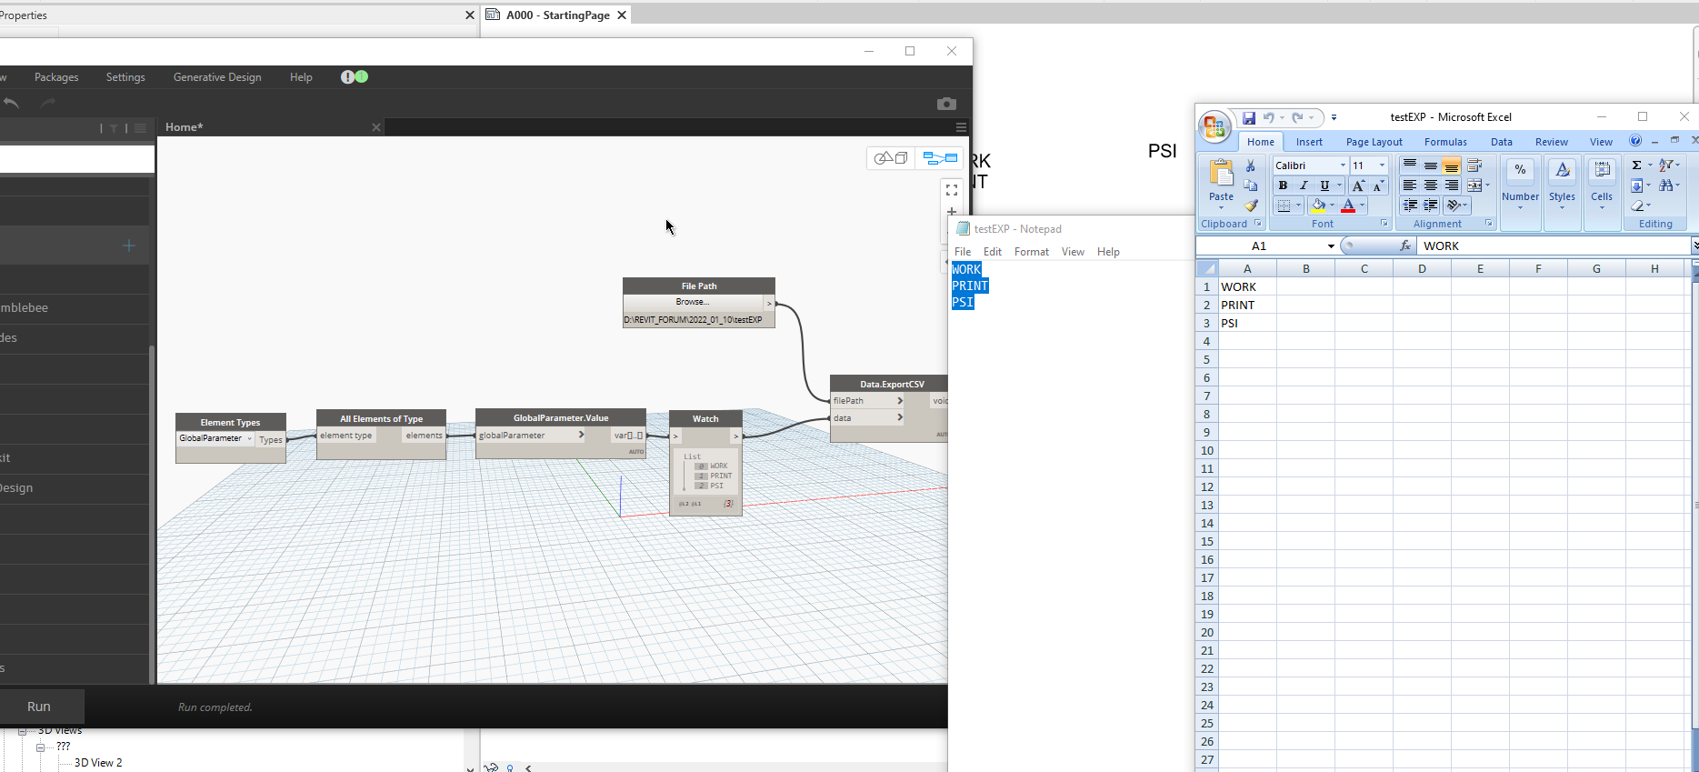Toggle Bold formatting in Excel
Image resolution: width=1699 pixels, height=772 pixels.
click(x=1283, y=185)
